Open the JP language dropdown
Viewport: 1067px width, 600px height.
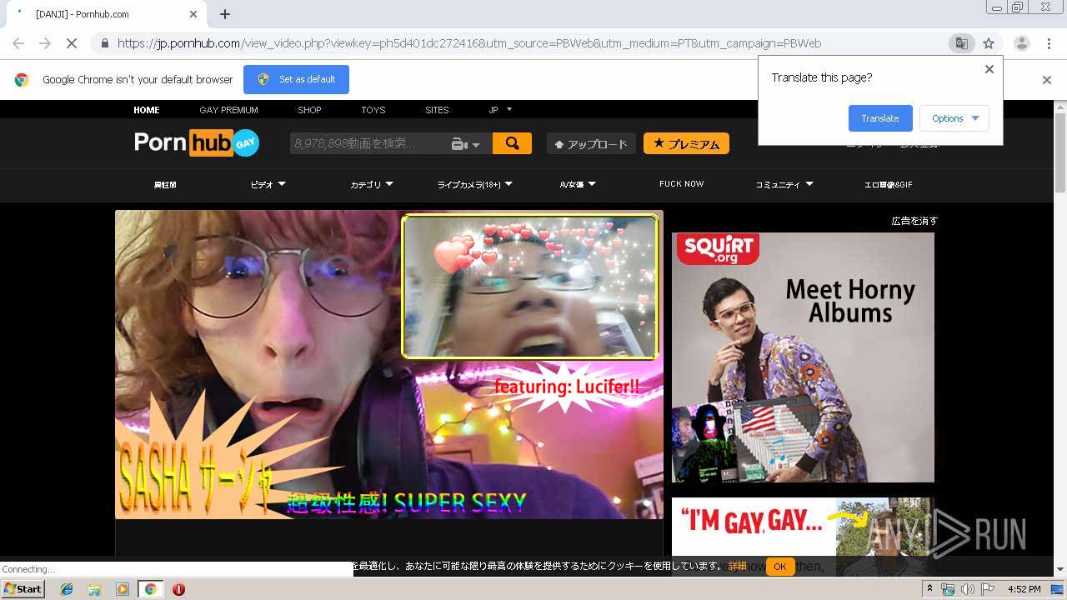point(500,110)
